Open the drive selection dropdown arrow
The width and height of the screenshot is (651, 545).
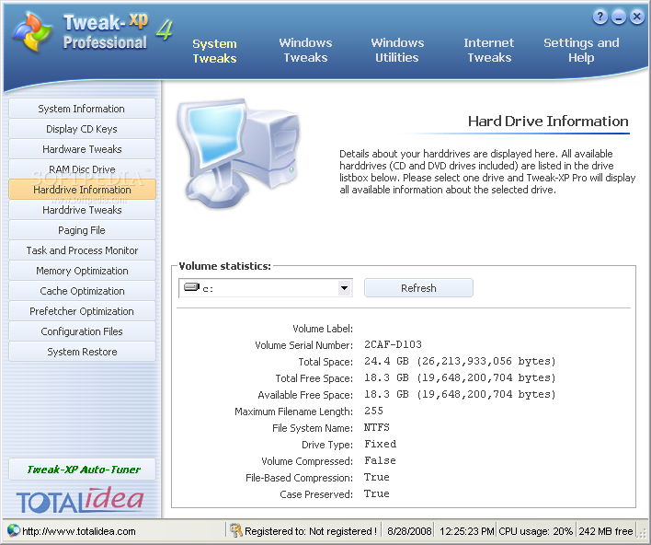point(344,287)
